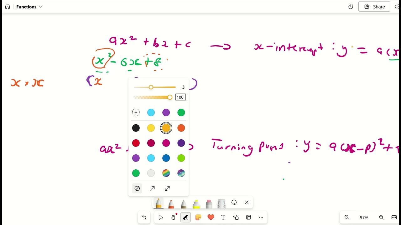Close the inking toolbar
This screenshot has width=401, height=225.
point(247,202)
